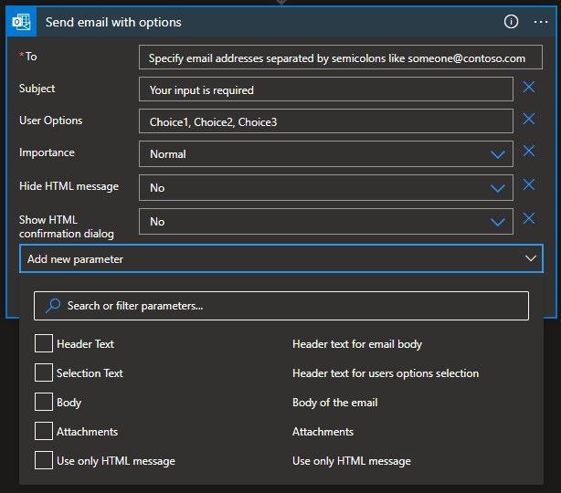Image resolution: width=561 pixels, height=493 pixels.
Task: Remove the Importance parameter with its X
Action: click(528, 152)
